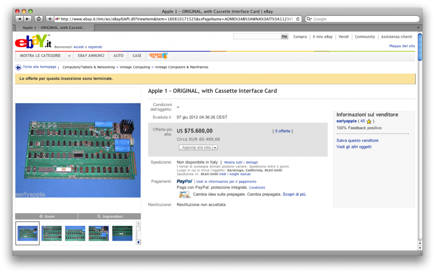Click the Accedi link

tap(79, 47)
